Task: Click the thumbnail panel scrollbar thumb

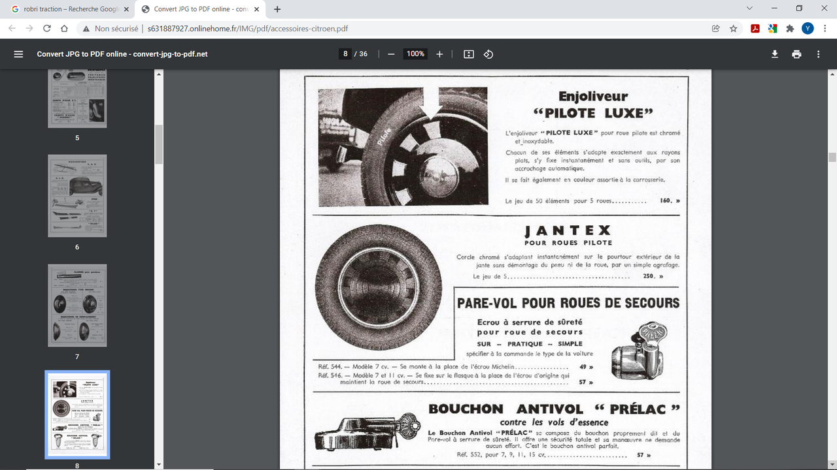Action: 159,144
